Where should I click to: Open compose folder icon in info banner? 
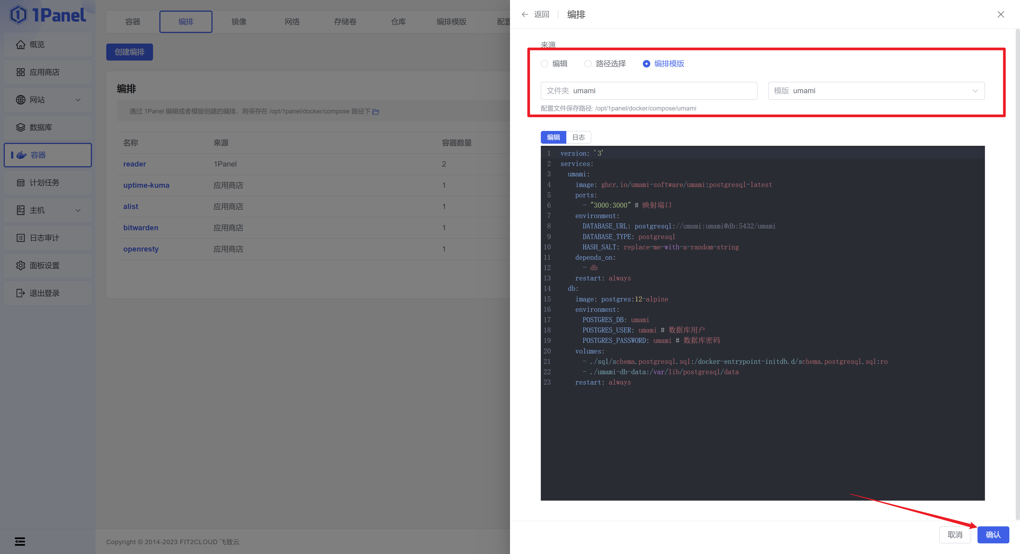click(376, 112)
